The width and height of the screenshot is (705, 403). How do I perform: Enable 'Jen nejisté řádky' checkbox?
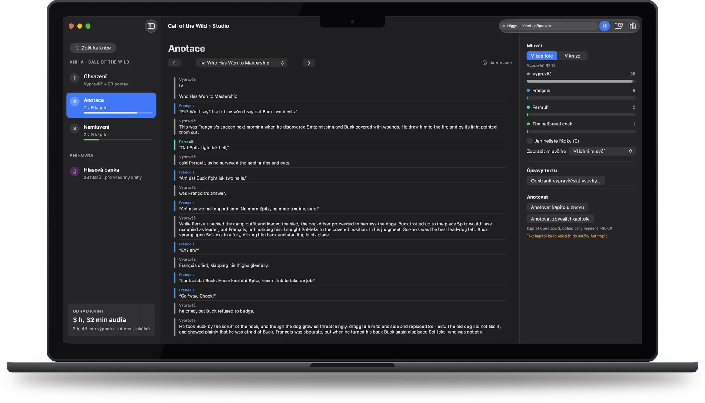coord(530,141)
